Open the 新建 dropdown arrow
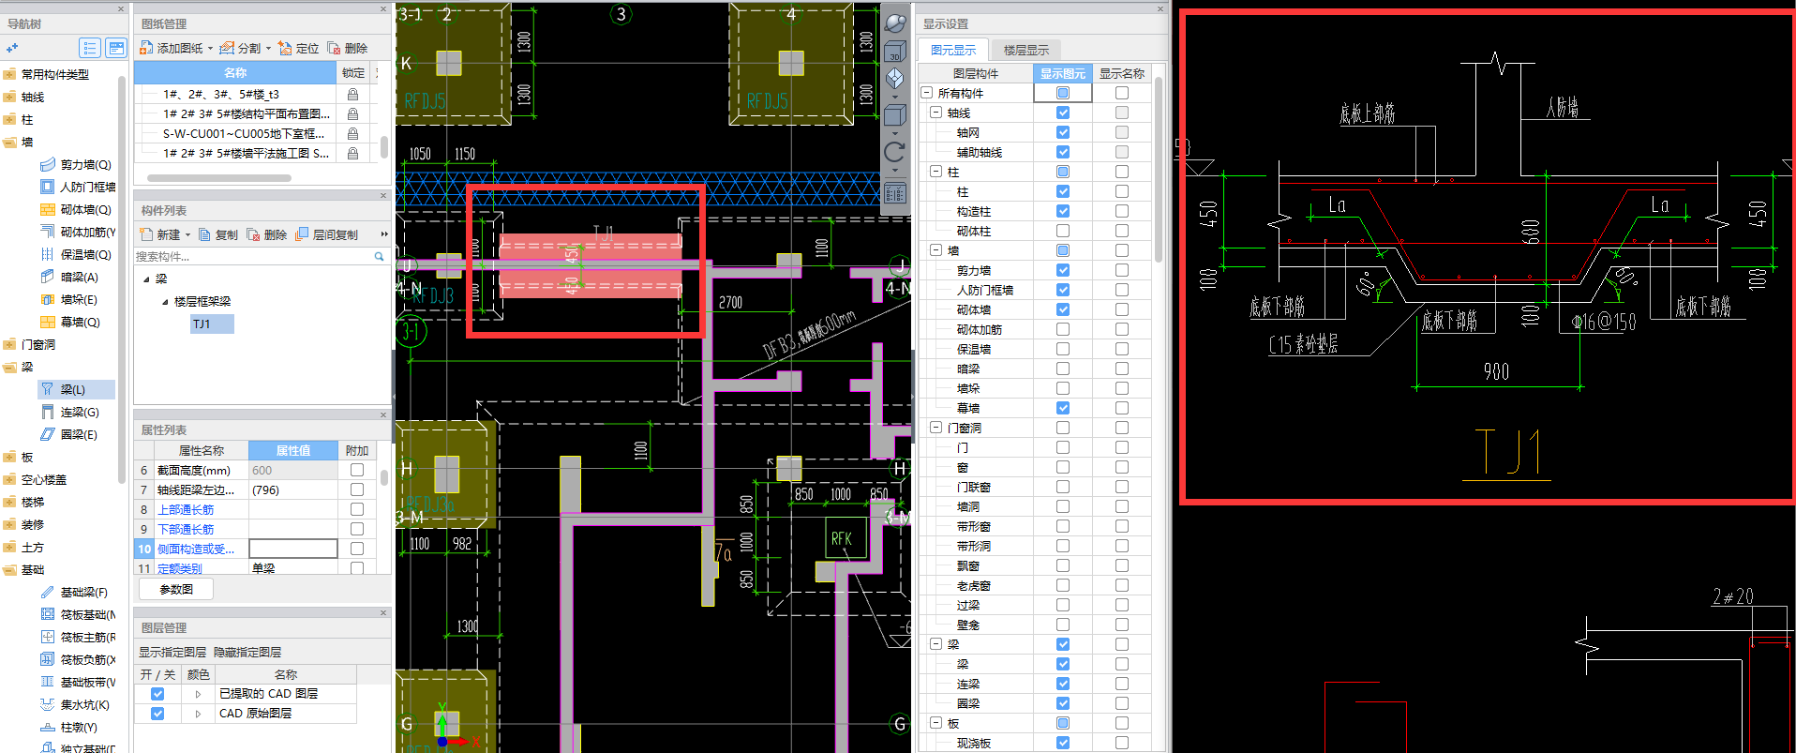Screen dimensions: 1796x753 pos(187,235)
